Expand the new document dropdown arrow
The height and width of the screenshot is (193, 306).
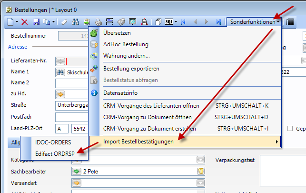(17, 22)
